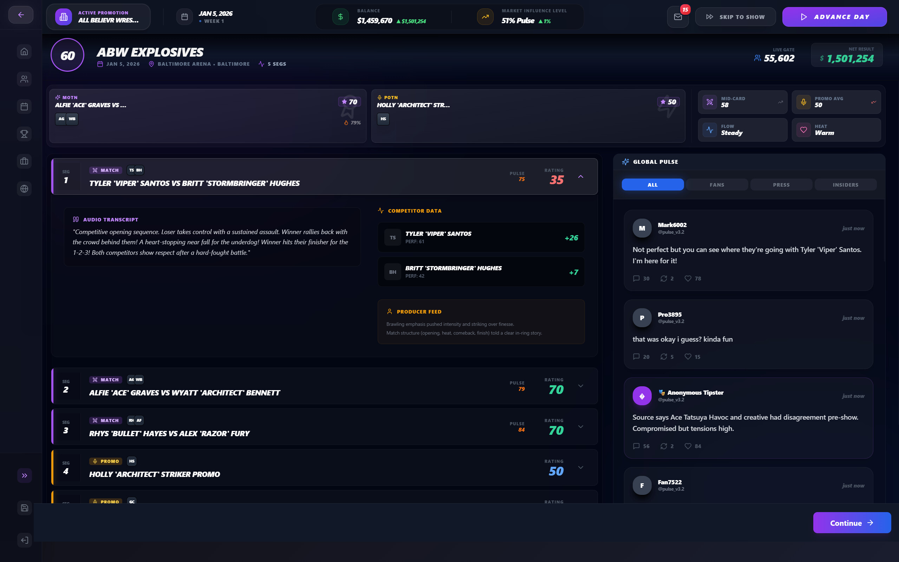
Task: Expand the Alfie Graves vs Bennett segment
Action: point(581,386)
